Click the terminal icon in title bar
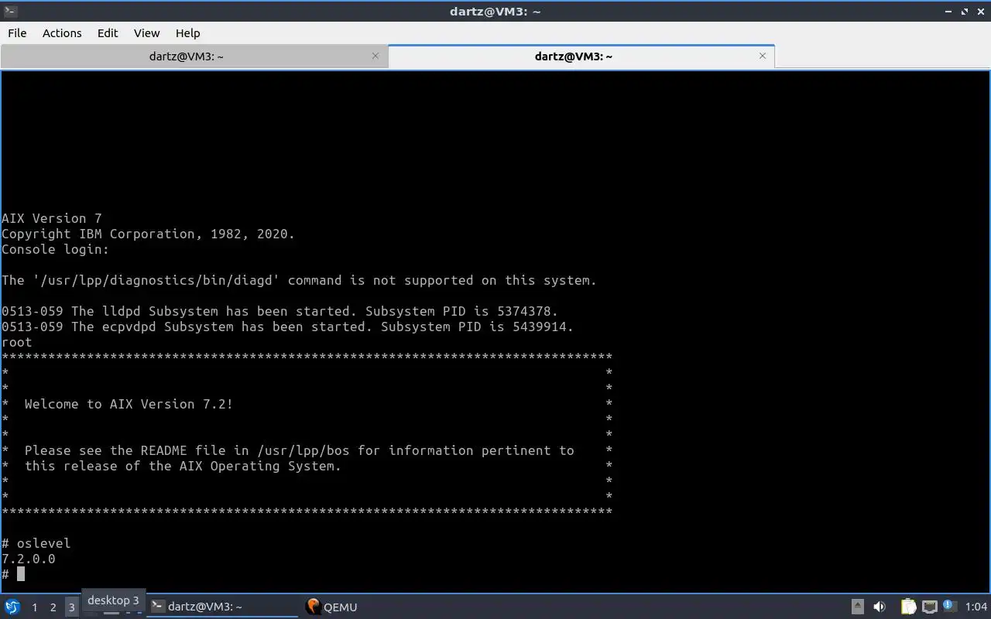The image size is (991, 619). [x=10, y=11]
